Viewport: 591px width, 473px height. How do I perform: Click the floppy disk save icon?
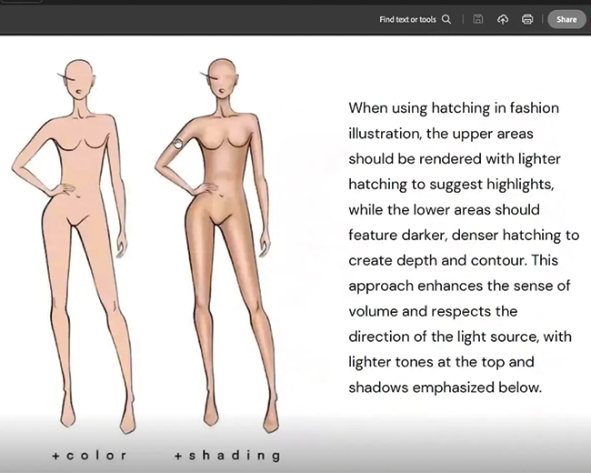click(478, 19)
